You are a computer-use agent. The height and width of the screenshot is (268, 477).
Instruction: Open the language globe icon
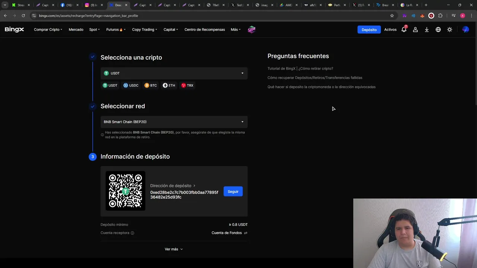438,29
